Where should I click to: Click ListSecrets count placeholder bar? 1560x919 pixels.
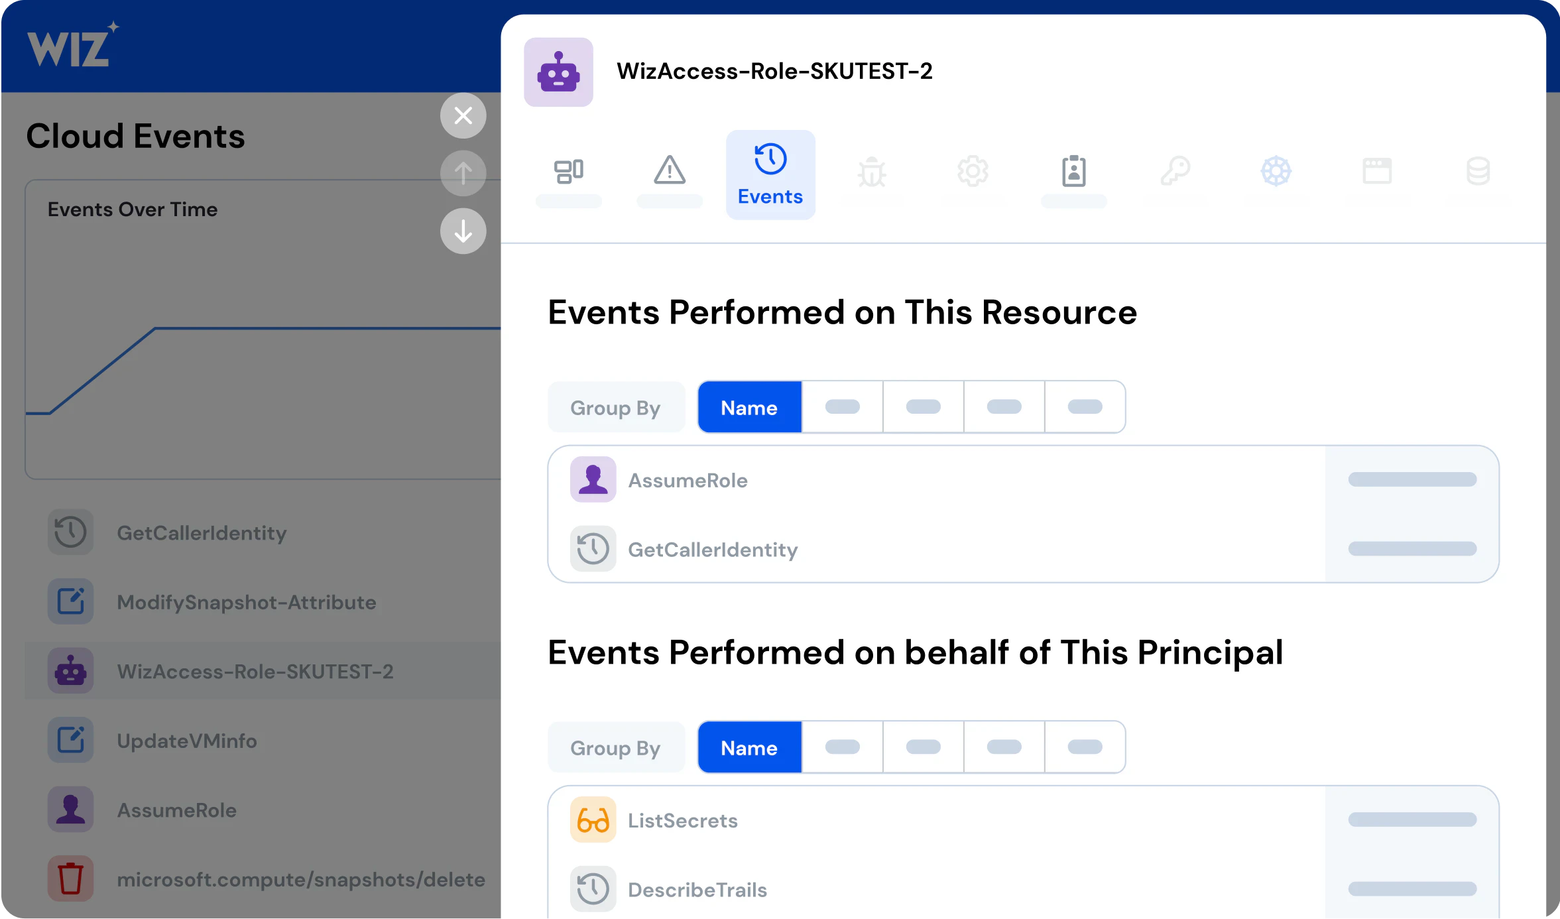click(x=1412, y=820)
